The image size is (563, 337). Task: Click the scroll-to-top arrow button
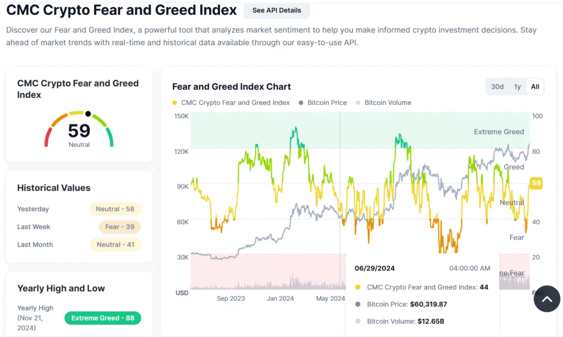[547, 299]
